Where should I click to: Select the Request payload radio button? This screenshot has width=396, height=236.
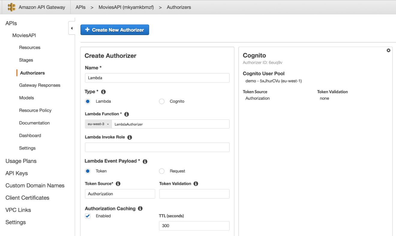pyautogui.click(x=162, y=171)
